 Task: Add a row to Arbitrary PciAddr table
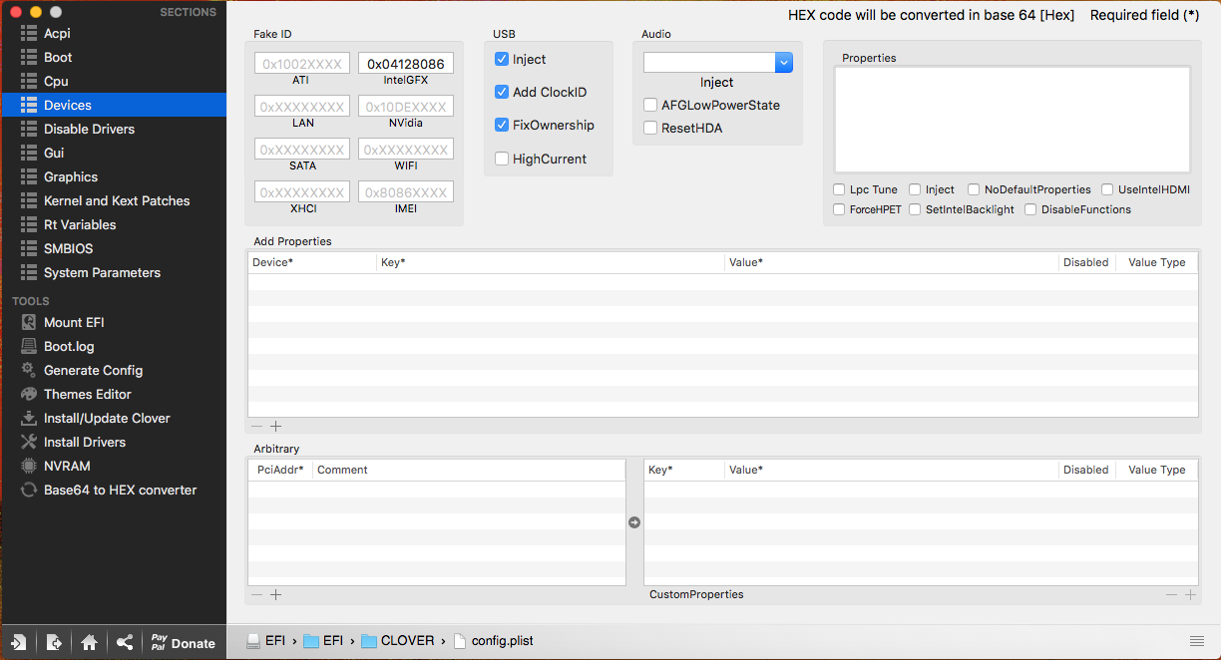pyautogui.click(x=276, y=594)
